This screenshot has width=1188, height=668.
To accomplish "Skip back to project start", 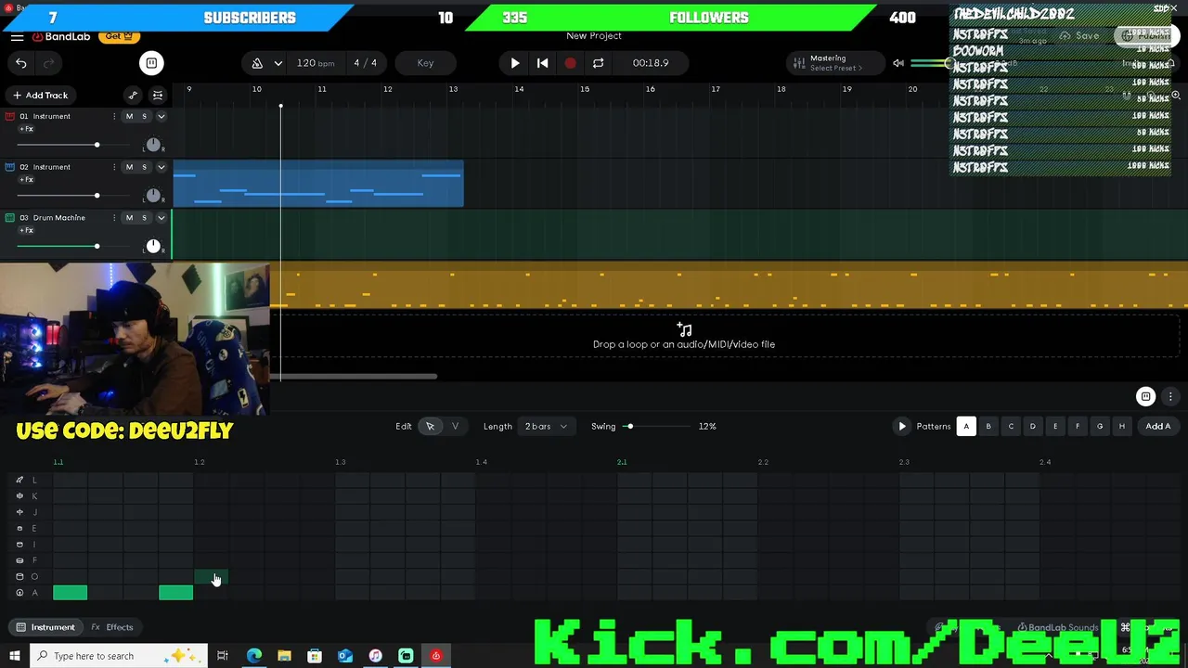I will click(543, 63).
